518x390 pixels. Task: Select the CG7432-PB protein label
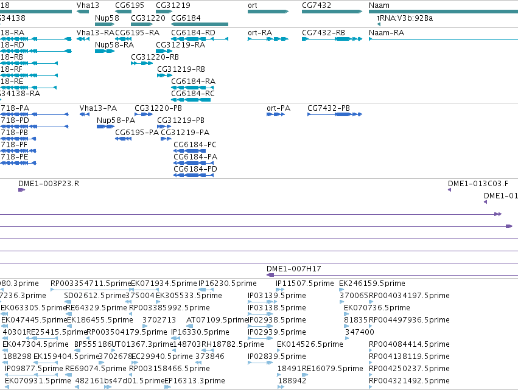click(x=329, y=108)
